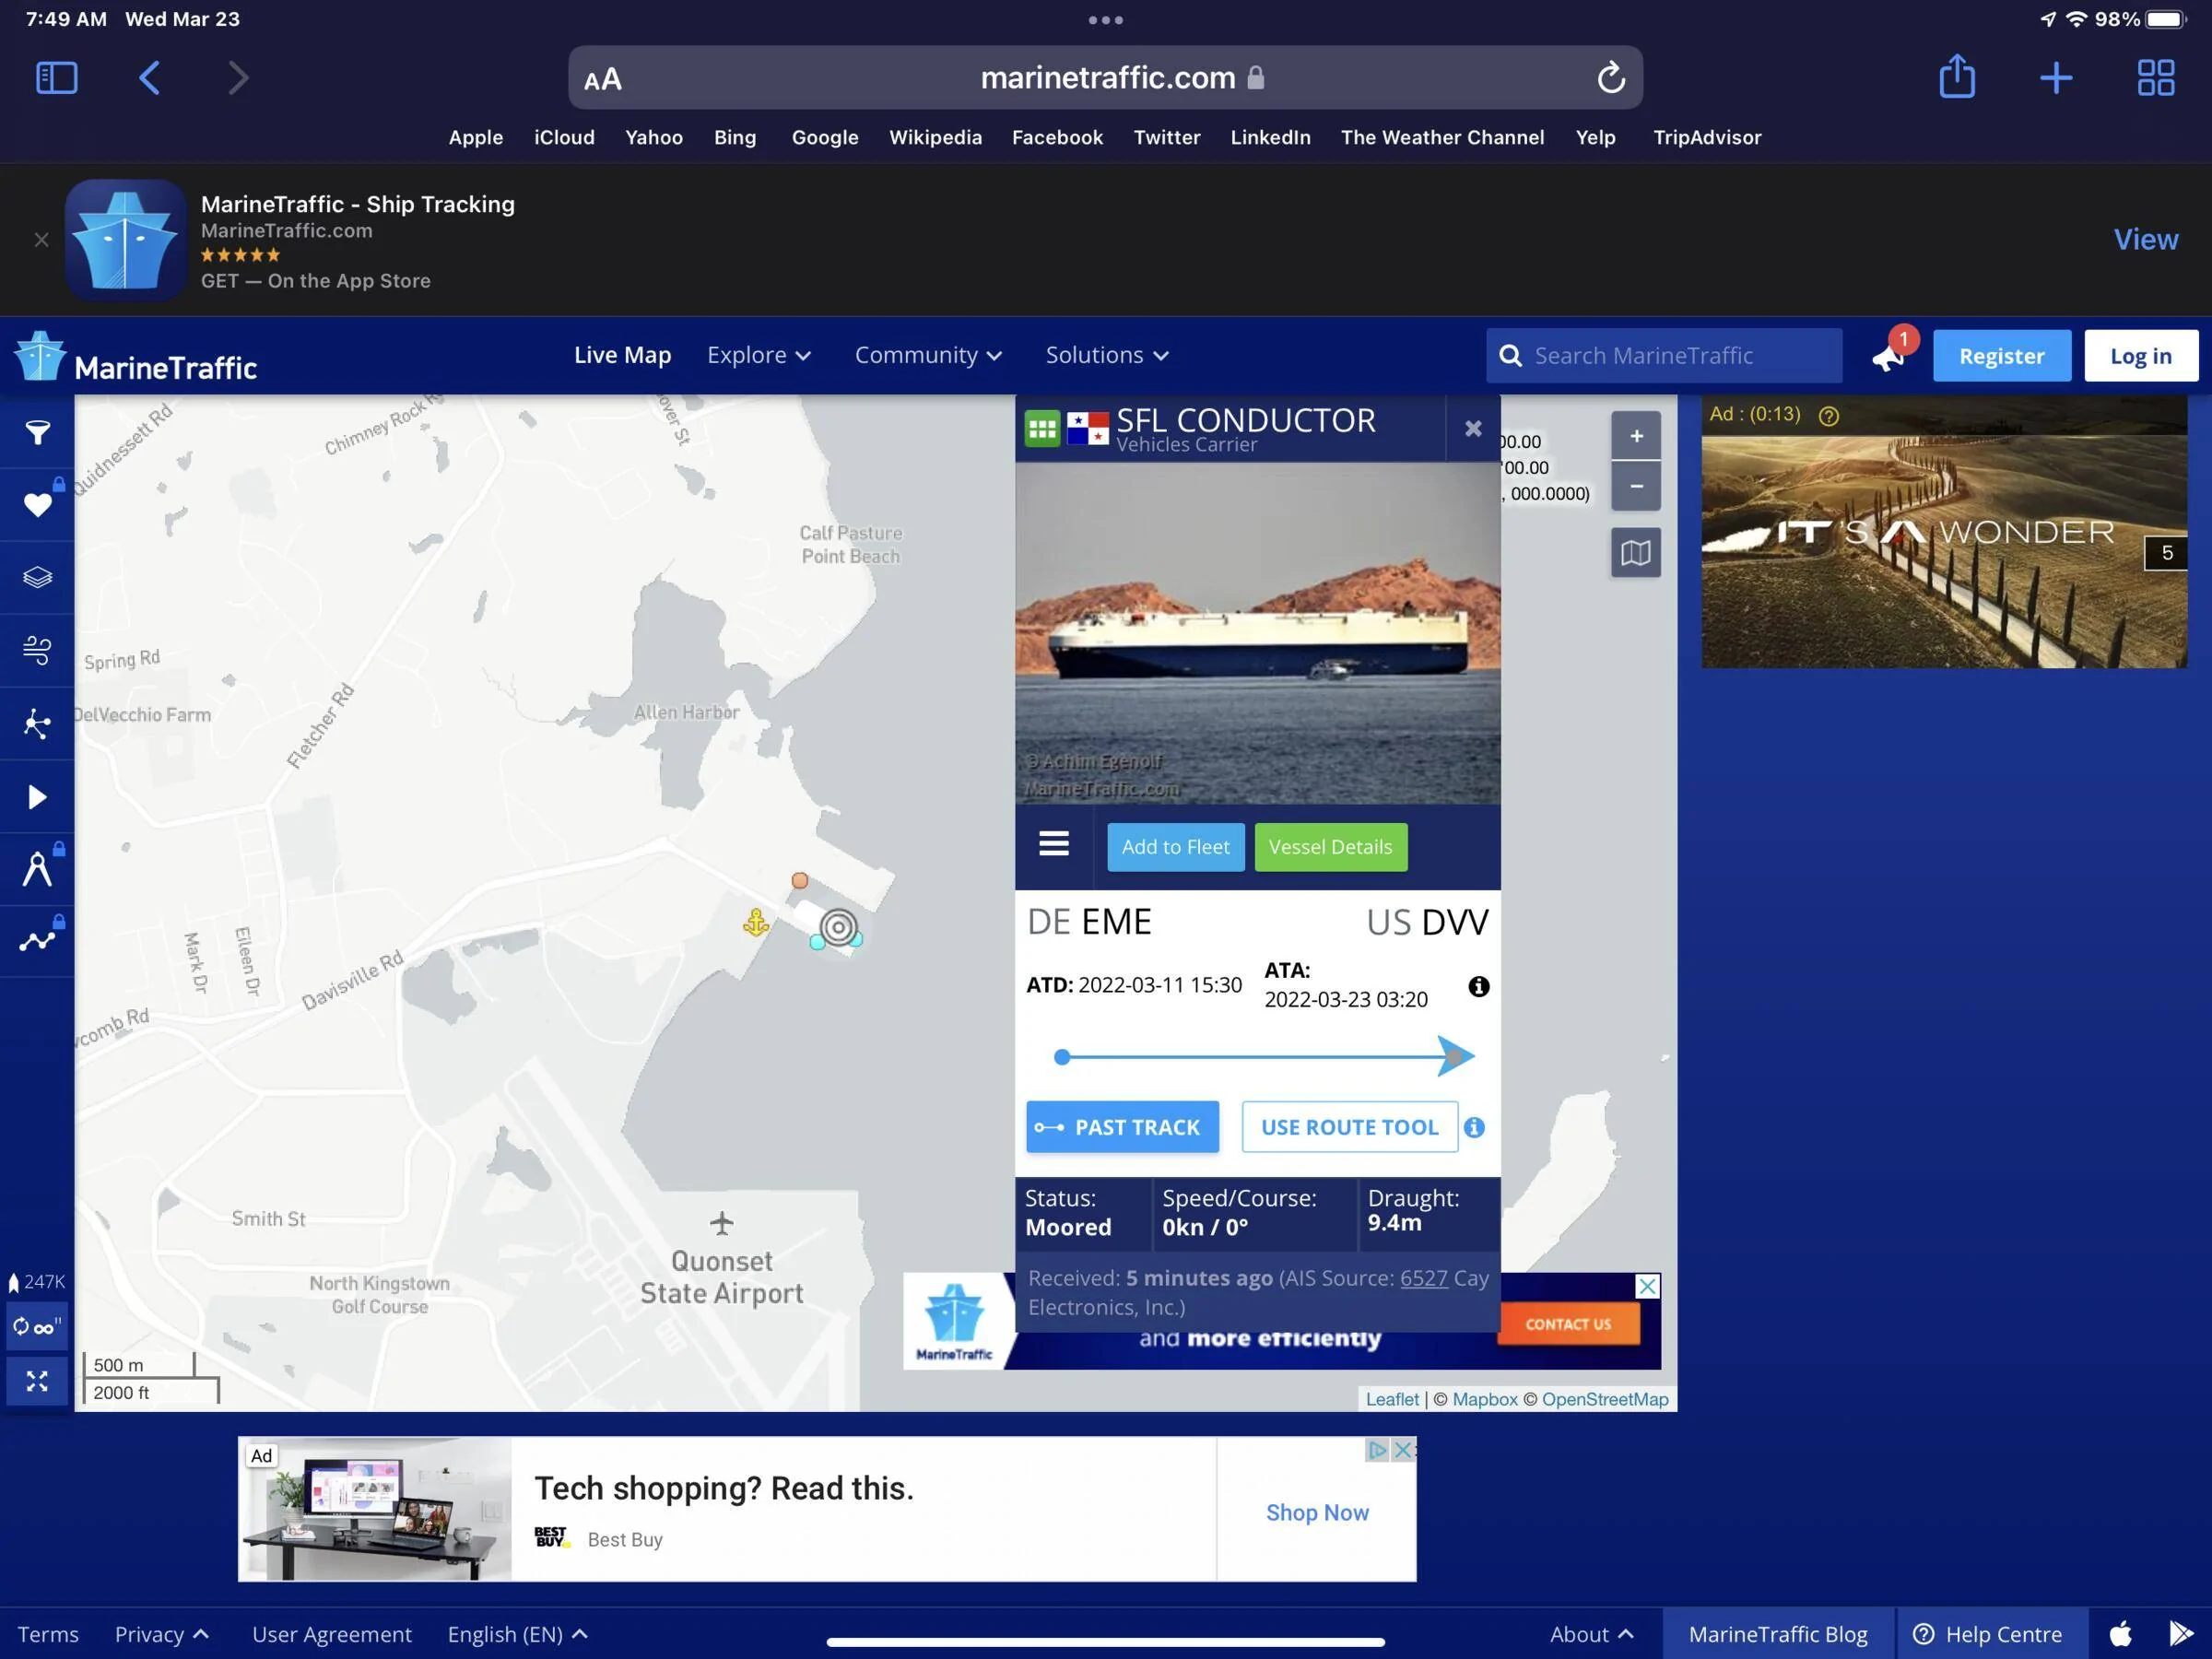Open the SFL CONDUCTOR ship photo

click(1257, 633)
